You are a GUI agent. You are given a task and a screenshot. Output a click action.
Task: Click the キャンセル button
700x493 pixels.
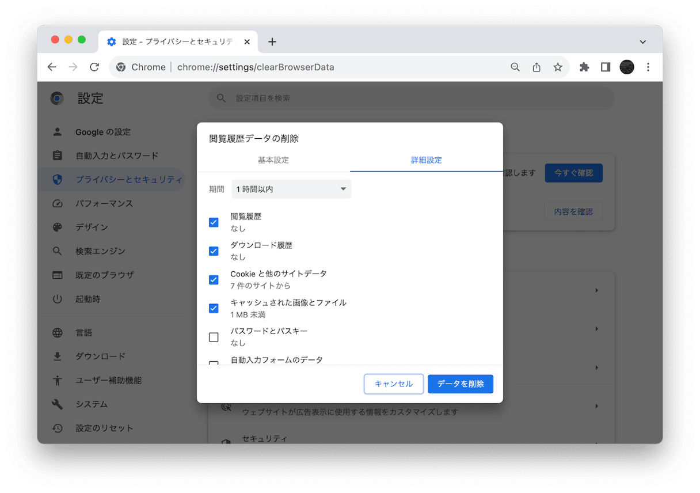click(394, 384)
